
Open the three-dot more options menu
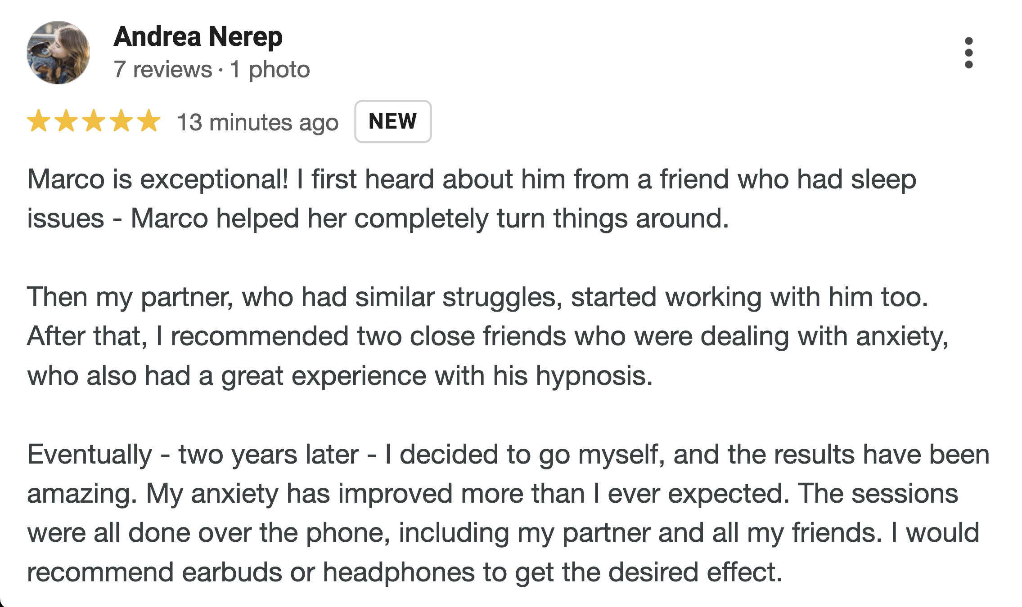point(968,53)
